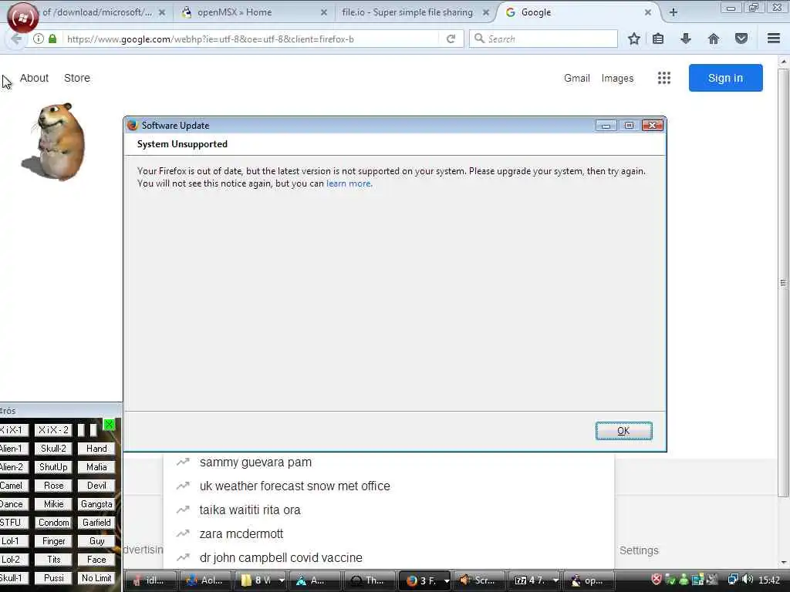This screenshot has width=790, height=592.
Task: Show bookmarks list icon
Action: click(658, 39)
